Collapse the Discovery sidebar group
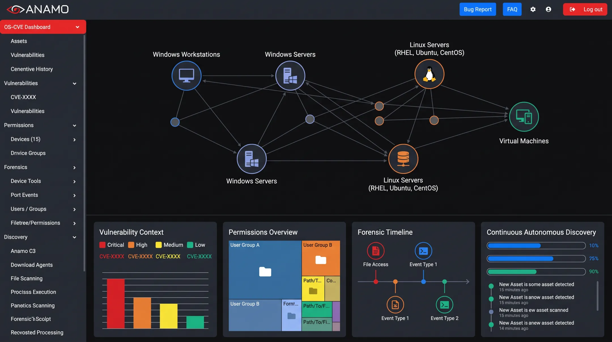 pos(75,237)
